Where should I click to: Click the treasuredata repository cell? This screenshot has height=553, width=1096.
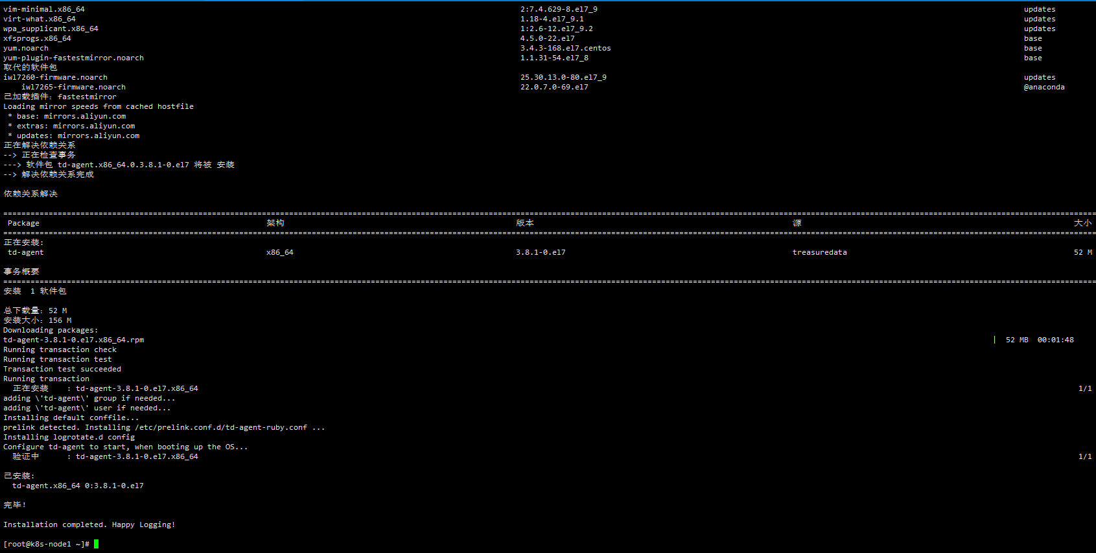click(x=820, y=252)
